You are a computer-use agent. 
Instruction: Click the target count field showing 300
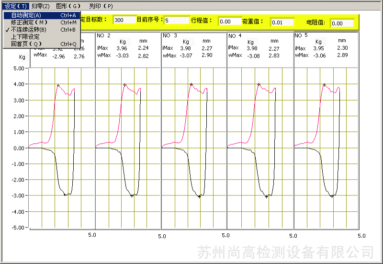point(124,20)
